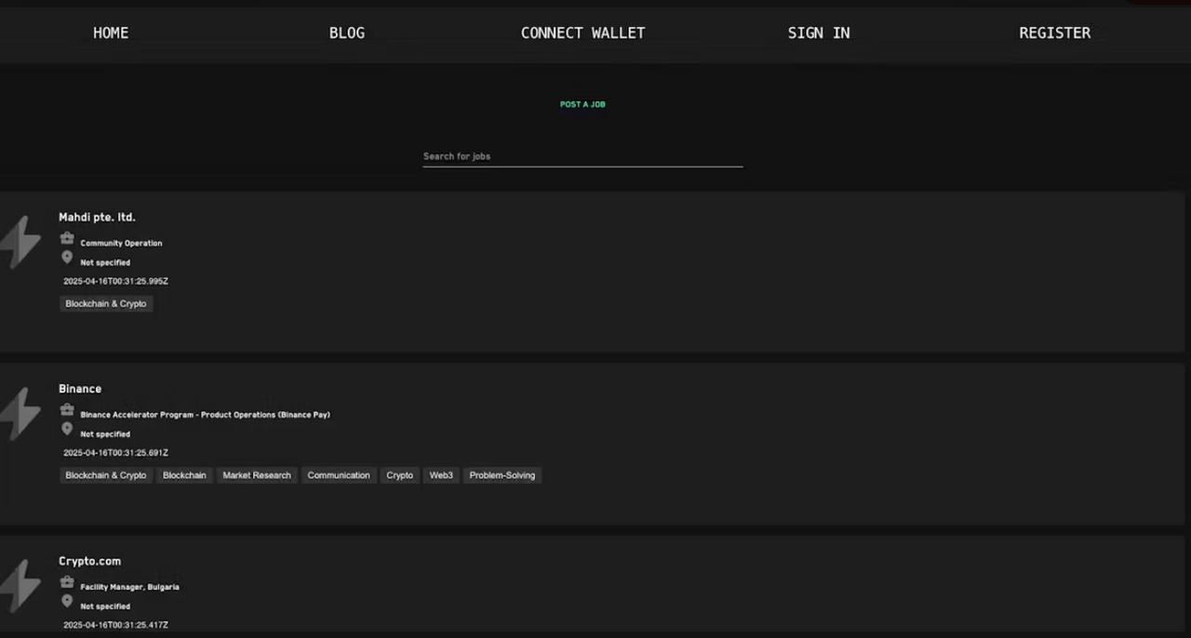Click timestamp 2025-04-16T00:31:25.995Z
Viewport: 1191px width, 638px height.
tap(115, 281)
